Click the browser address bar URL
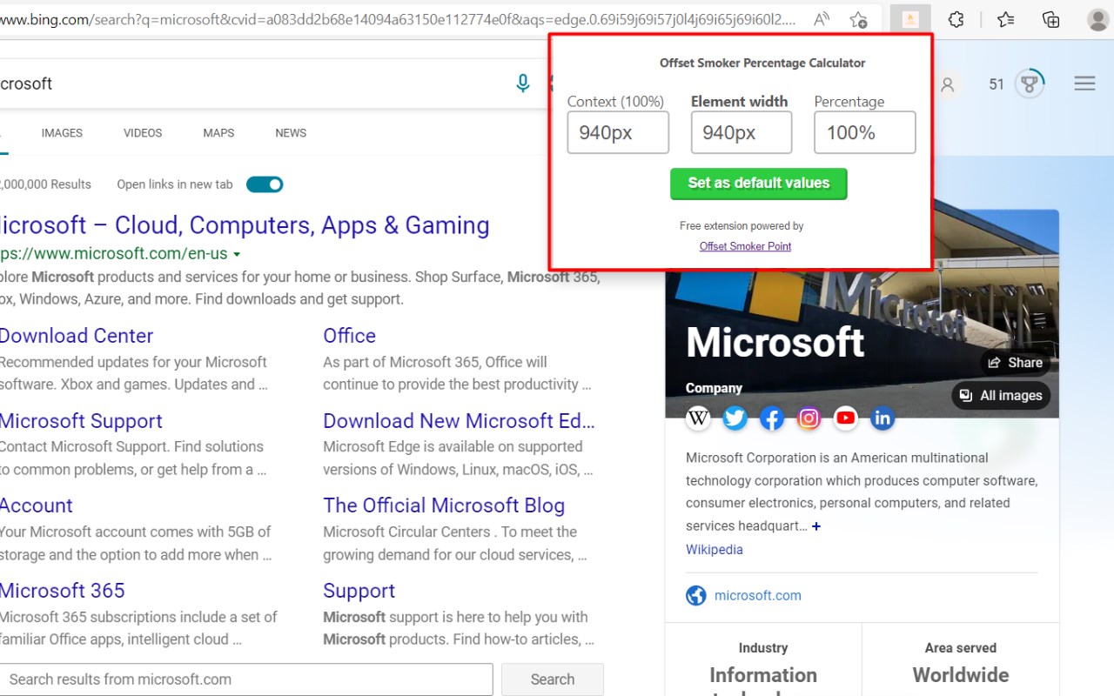The image size is (1114, 696). [397, 19]
